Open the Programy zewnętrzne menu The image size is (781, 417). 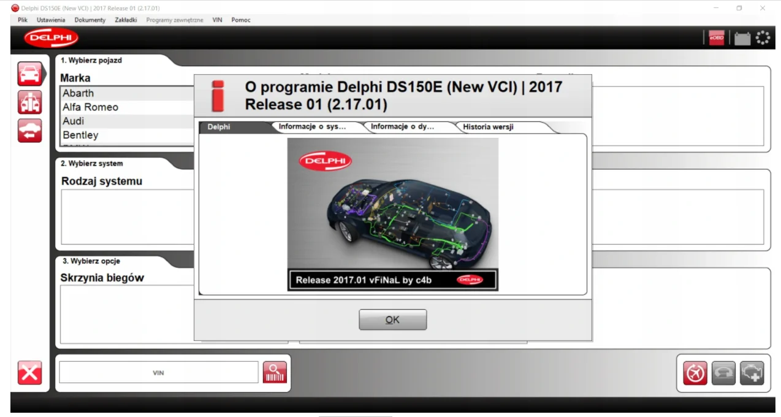pyautogui.click(x=175, y=20)
